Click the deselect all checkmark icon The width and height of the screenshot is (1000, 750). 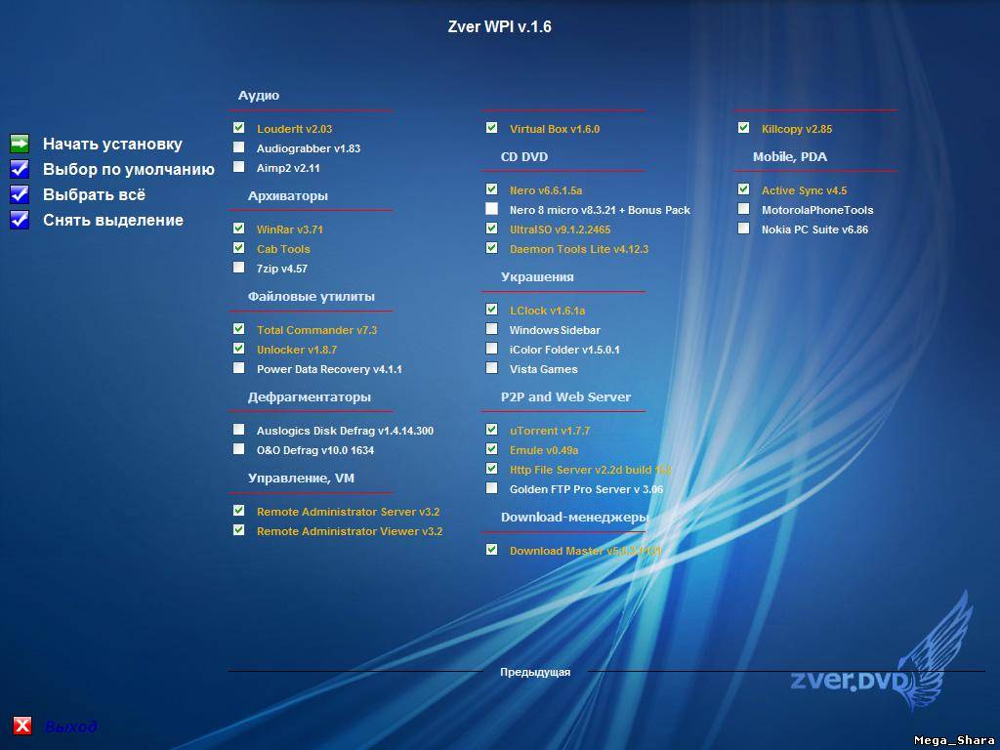pos(20,220)
